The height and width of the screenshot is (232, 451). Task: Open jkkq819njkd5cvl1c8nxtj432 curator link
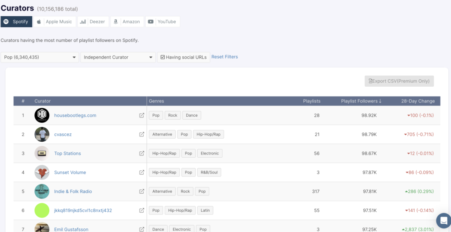[x=83, y=210]
